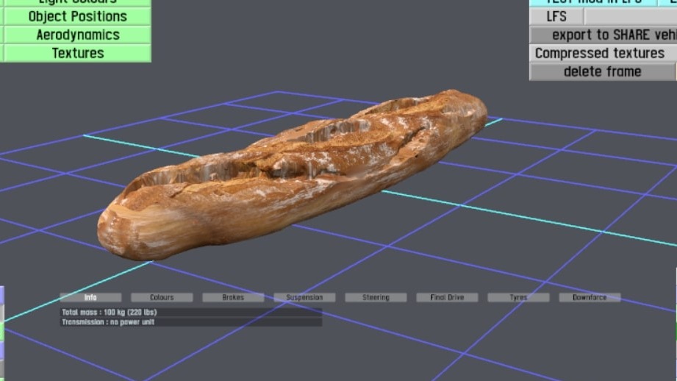Switch to the Tyres tab

(x=518, y=297)
